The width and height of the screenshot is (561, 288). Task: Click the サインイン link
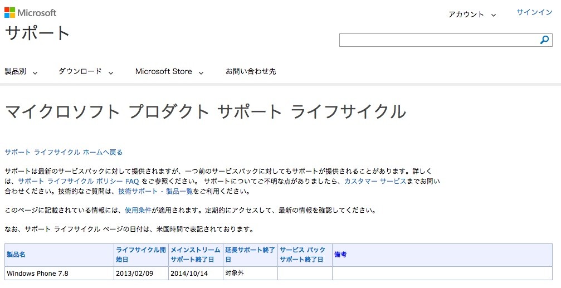534,12
